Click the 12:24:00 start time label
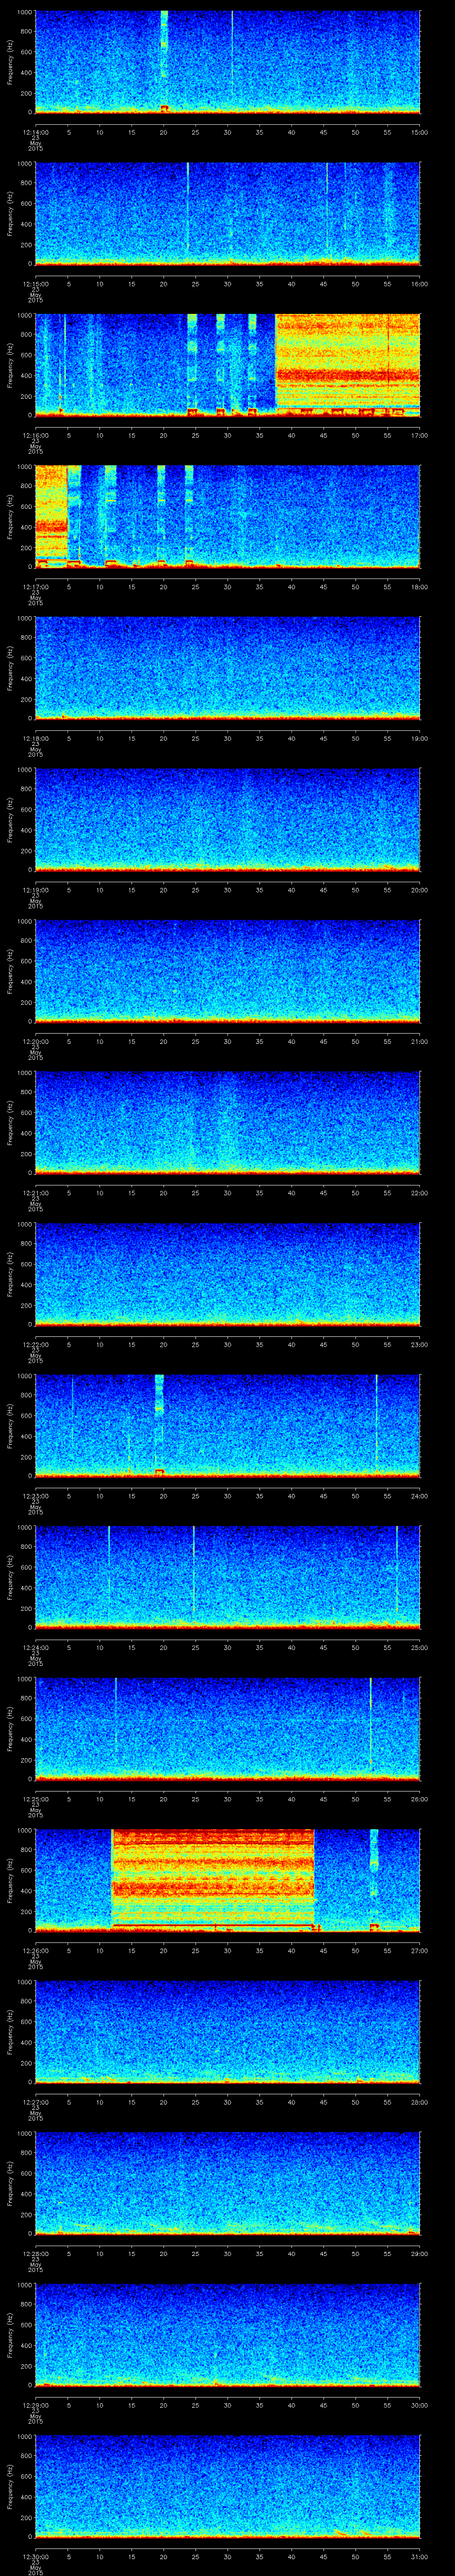 coord(36,1647)
